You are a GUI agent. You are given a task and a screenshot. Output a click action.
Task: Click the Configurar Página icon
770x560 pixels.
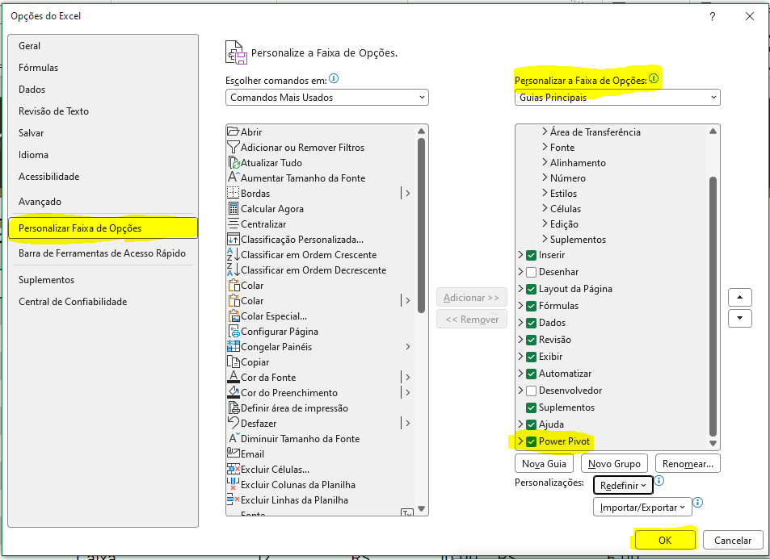click(x=234, y=331)
